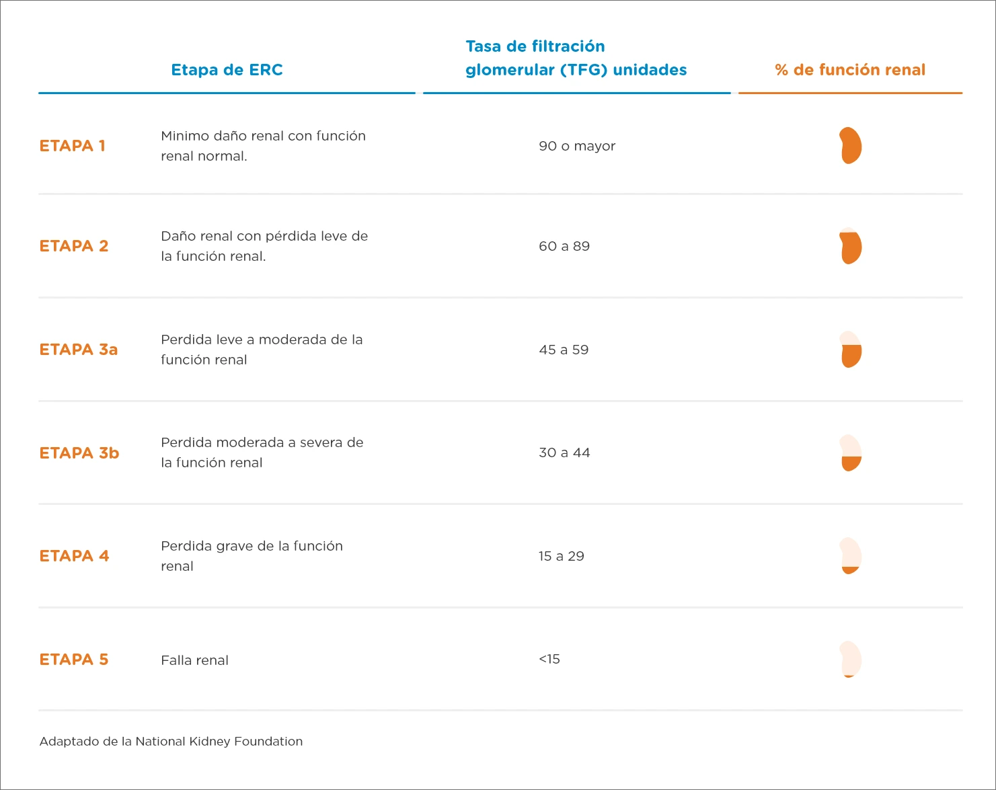
Task: Click the fully orange kidney icon for Etapa 1
Action: 851,145
